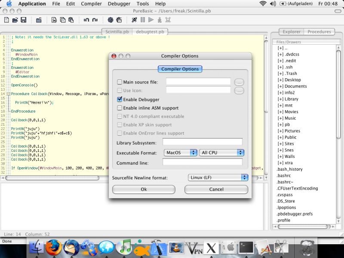Image resolution: width=344 pixels, height=258 pixels.
Task: Open Finder from the dock
Action: pyautogui.click(x=37, y=248)
